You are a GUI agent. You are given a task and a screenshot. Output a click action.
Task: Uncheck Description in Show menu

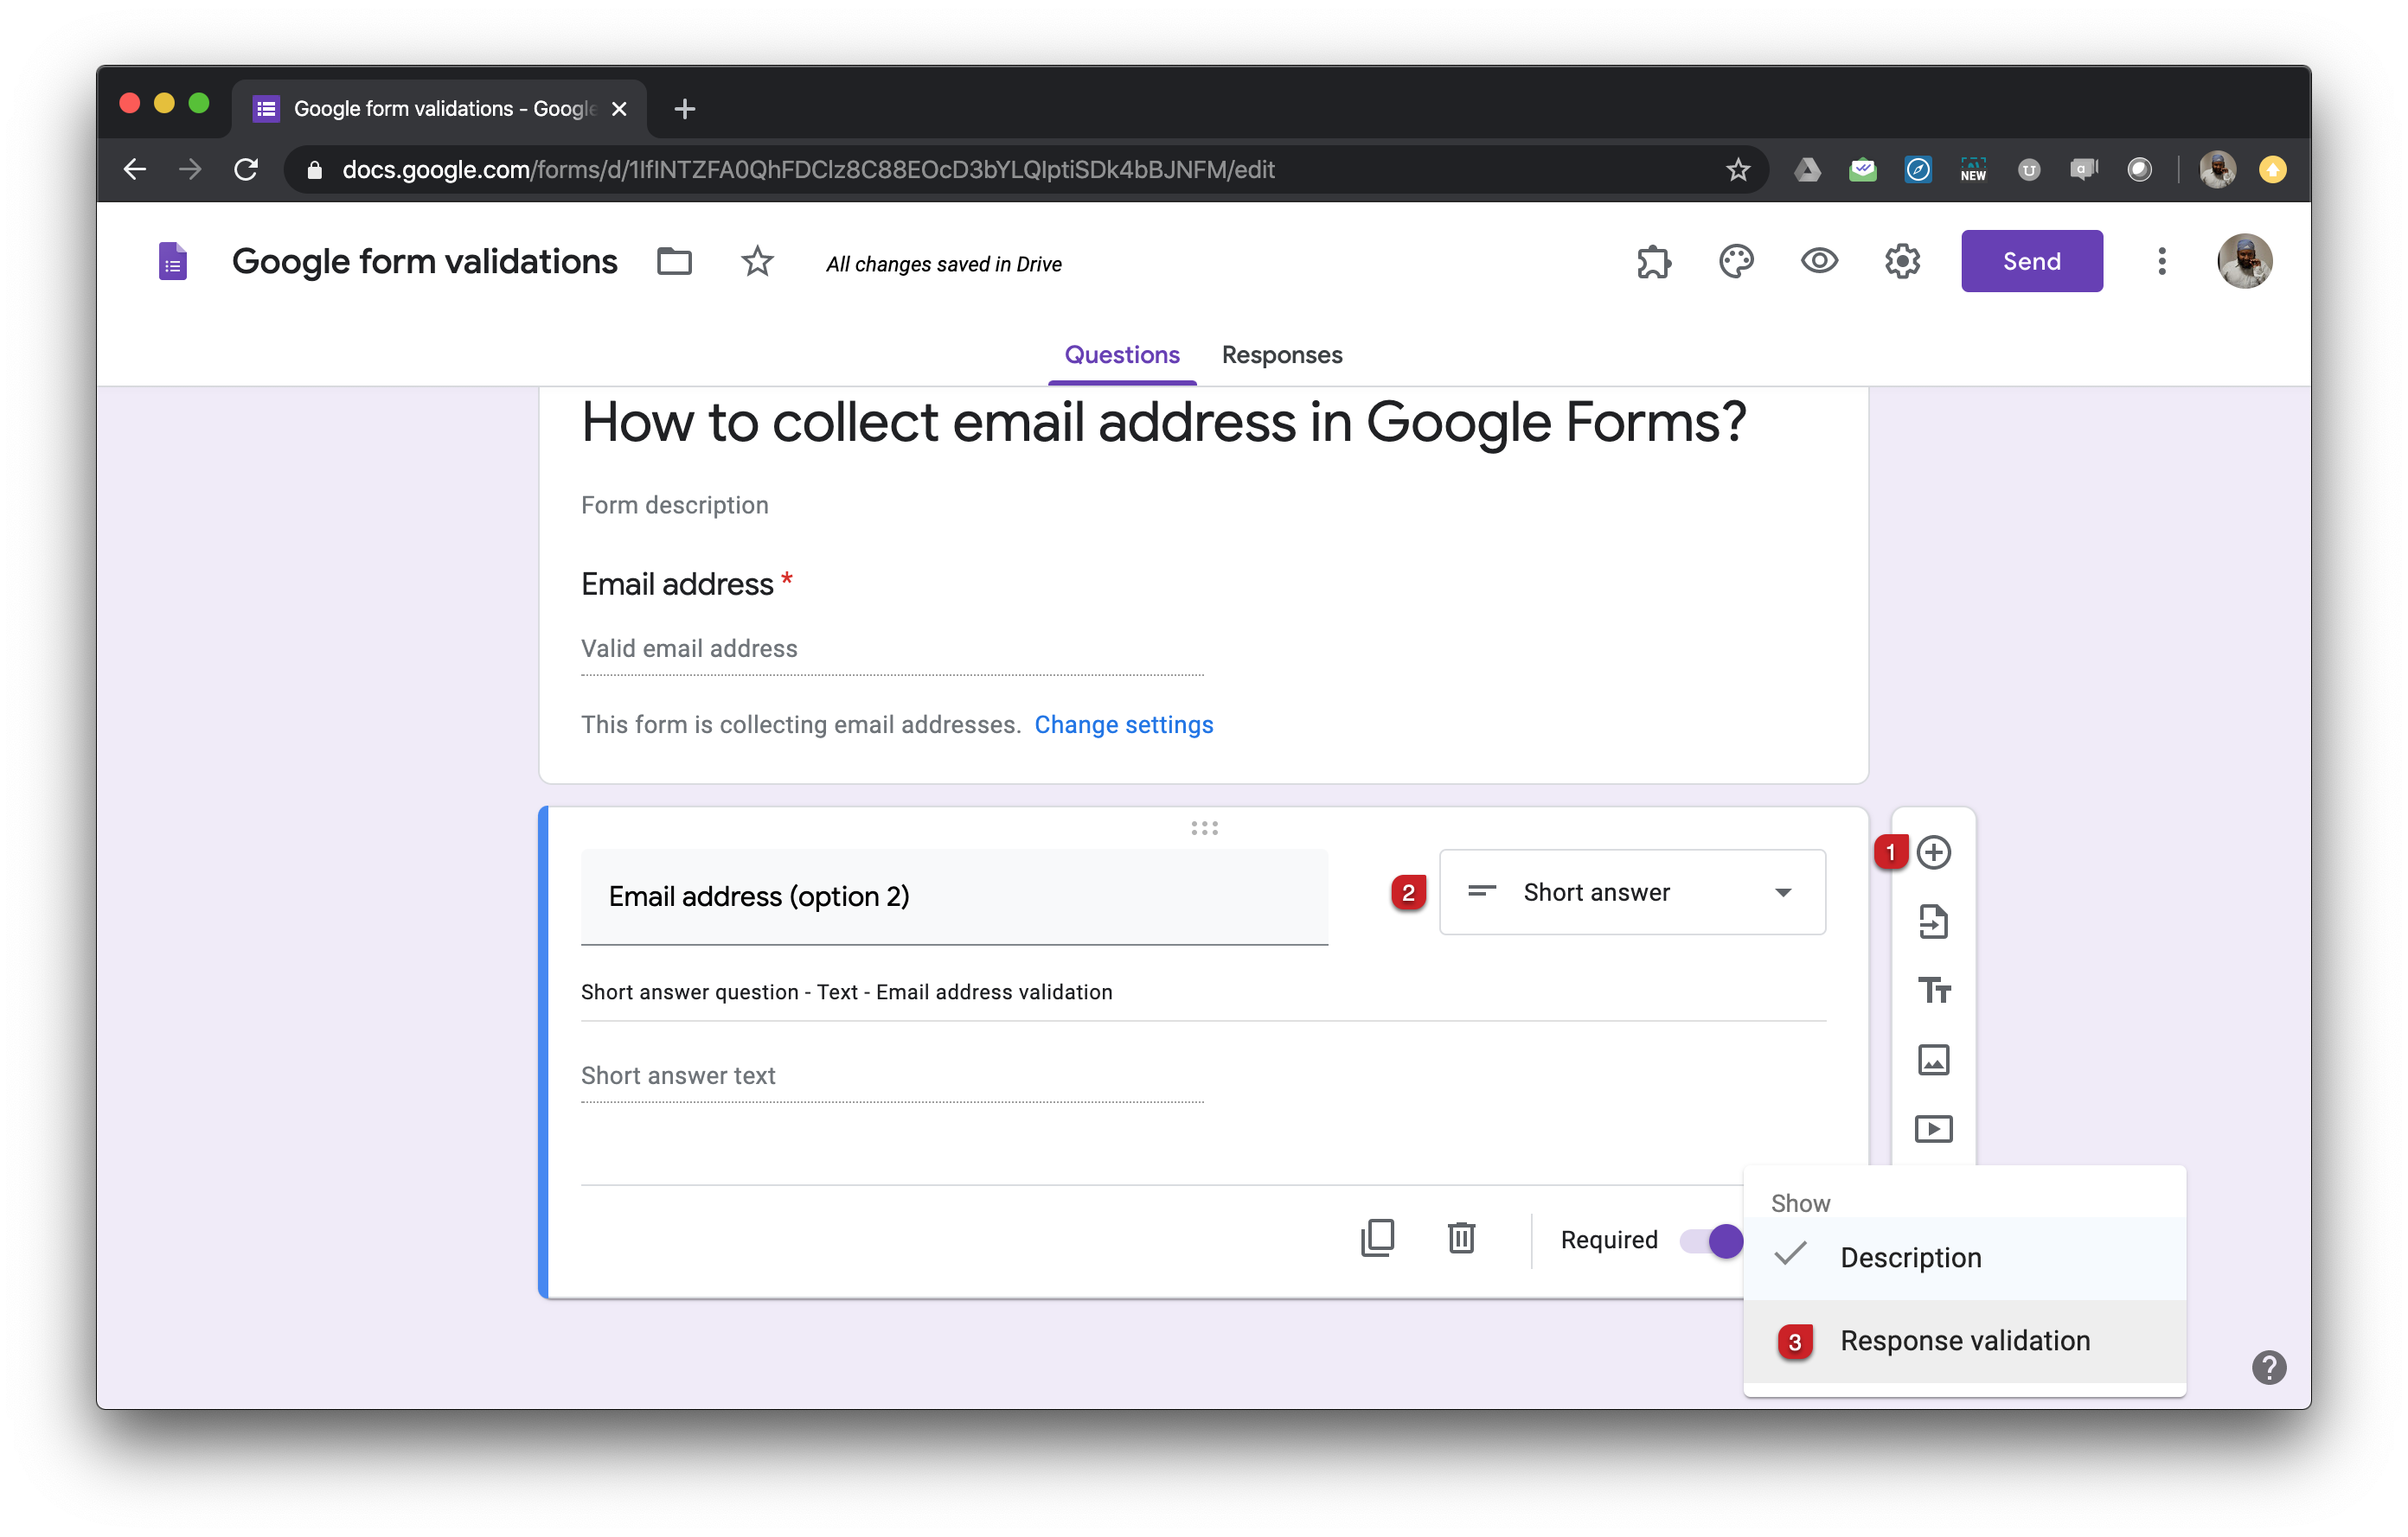[1964, 1257]
